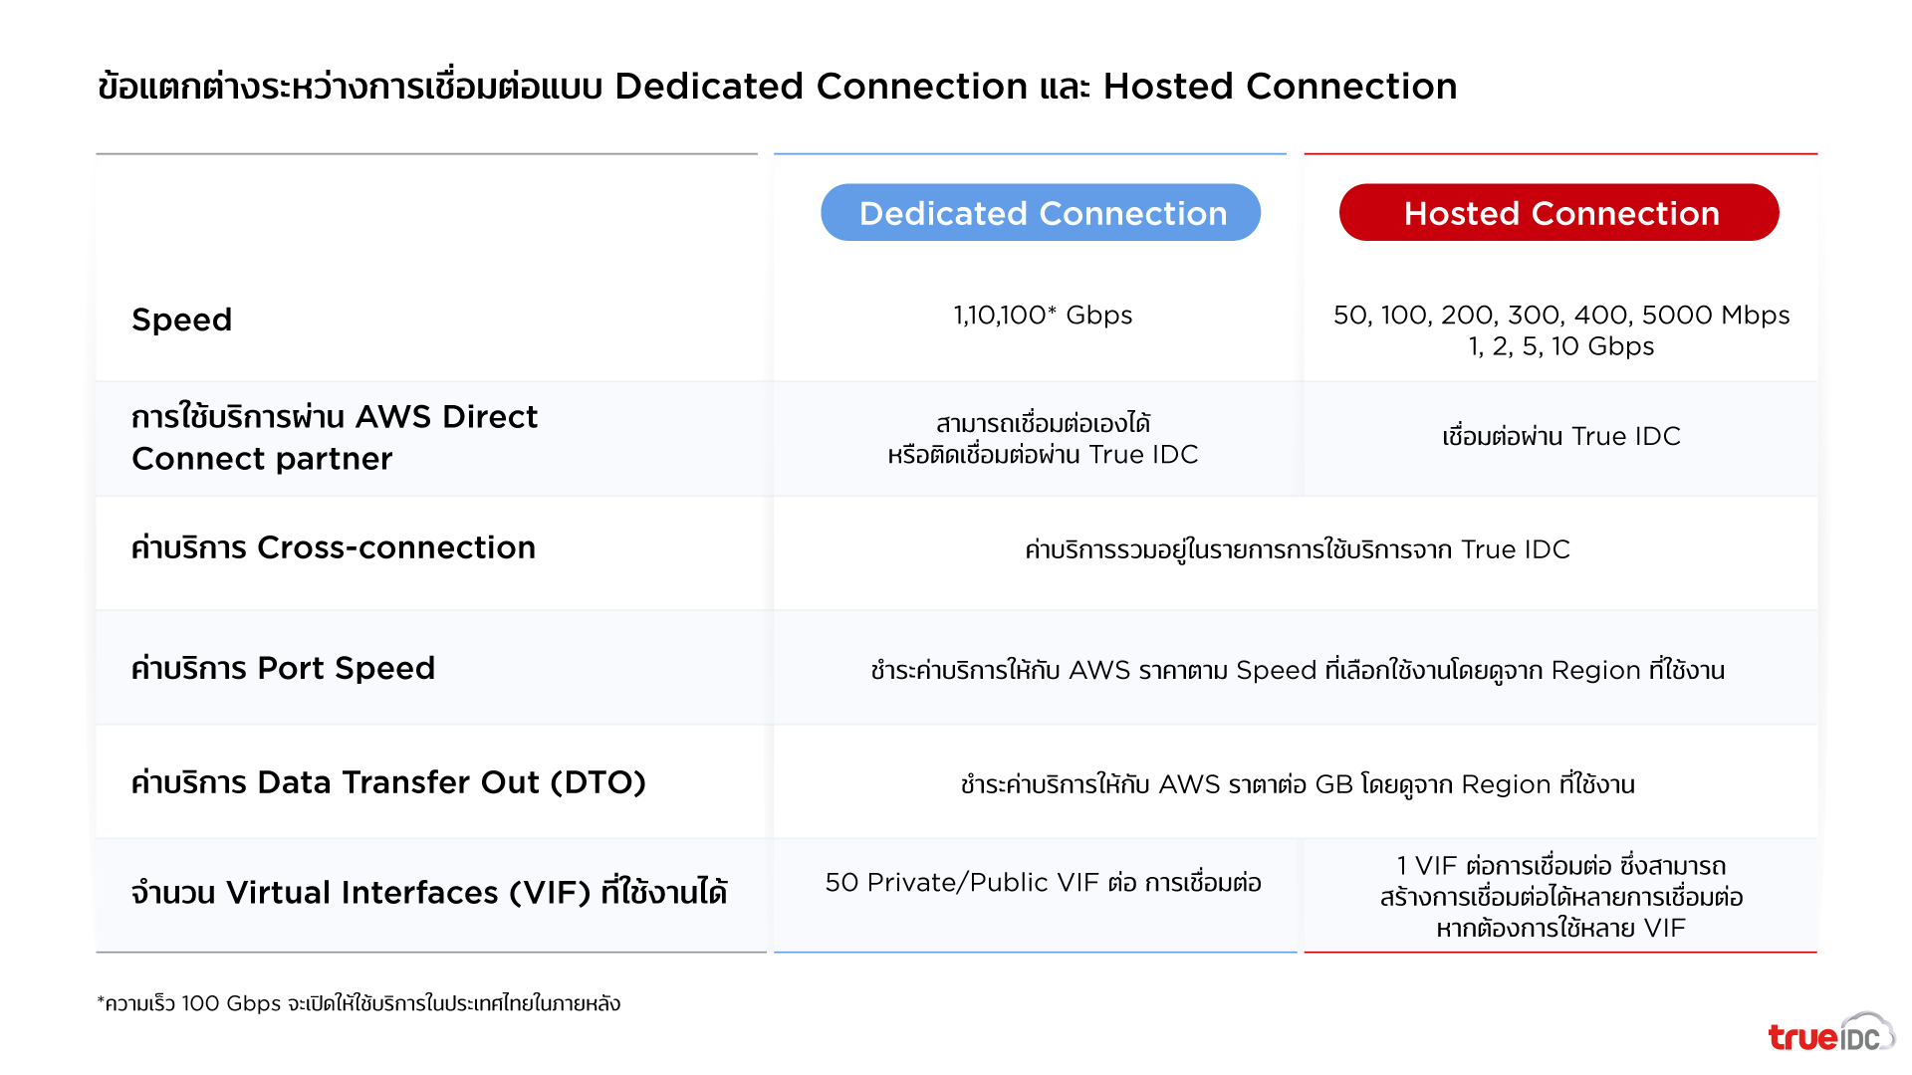Click the เชื่อมต่อผ่าน True IDC cell

1559,436
